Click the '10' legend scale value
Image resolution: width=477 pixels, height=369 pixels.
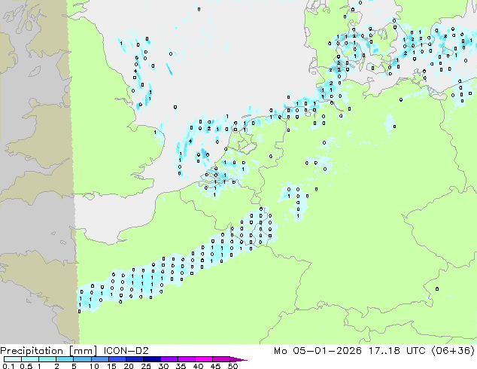[94, 366]
